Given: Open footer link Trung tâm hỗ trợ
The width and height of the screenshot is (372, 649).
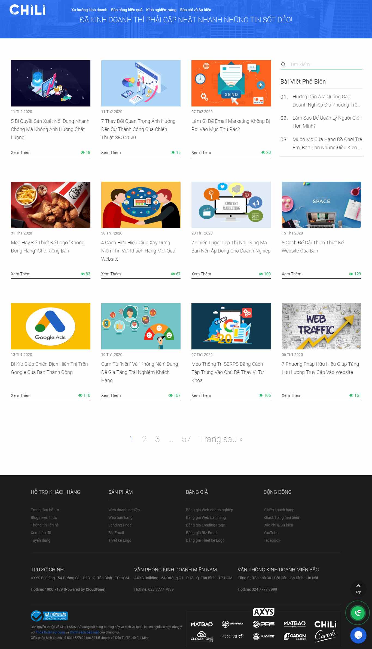Looking at the screenshot, I should point(45,510).
